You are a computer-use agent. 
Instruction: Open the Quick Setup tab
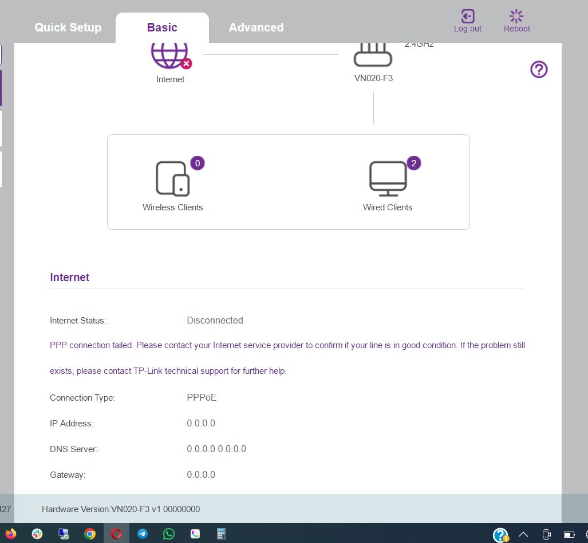point(68,27)
